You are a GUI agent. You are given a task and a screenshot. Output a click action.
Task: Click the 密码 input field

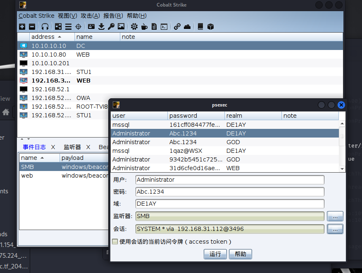coord(230,192)
